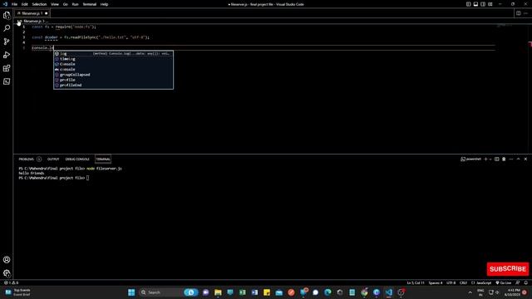Click terminal prompt input line
532x299 pixels.
point(54,178)
